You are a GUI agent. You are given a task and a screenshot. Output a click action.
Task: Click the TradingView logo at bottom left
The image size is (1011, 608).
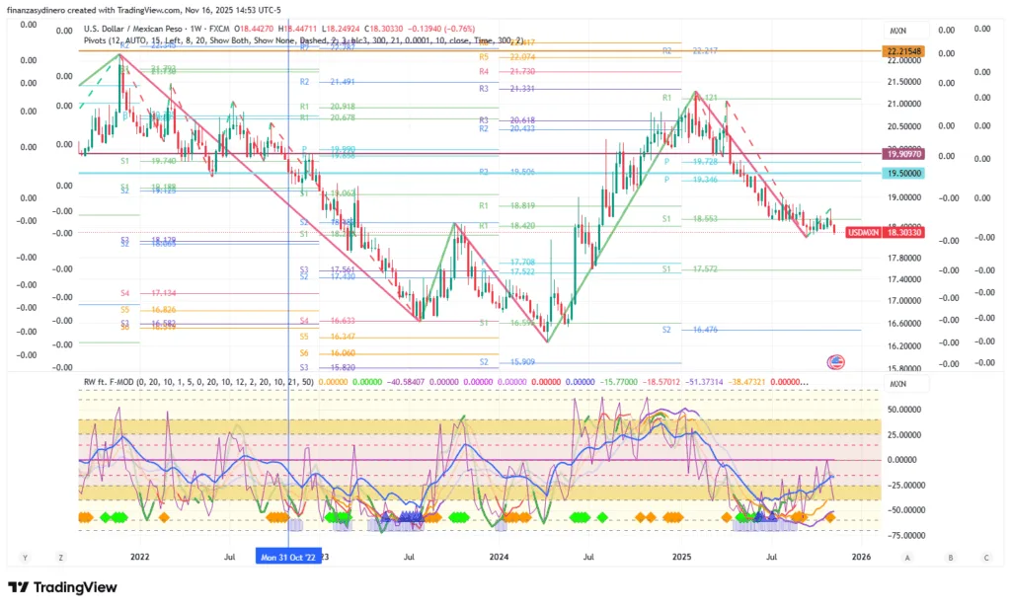[x=62, y=588]
